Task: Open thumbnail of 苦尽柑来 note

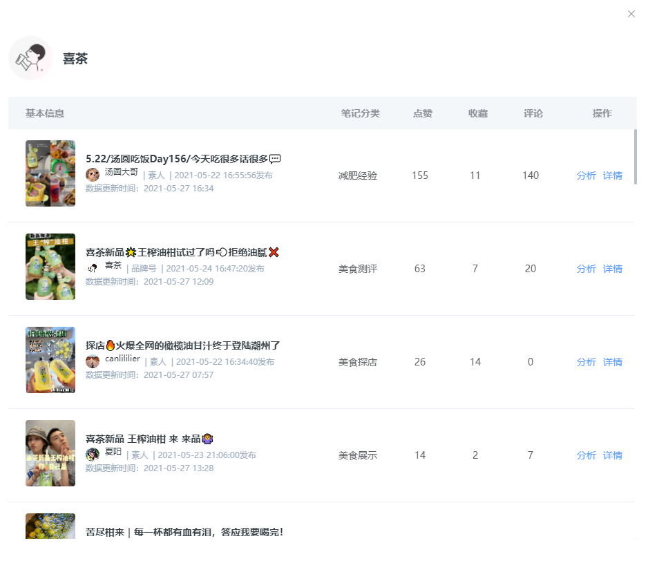Action: coord(50,526)
